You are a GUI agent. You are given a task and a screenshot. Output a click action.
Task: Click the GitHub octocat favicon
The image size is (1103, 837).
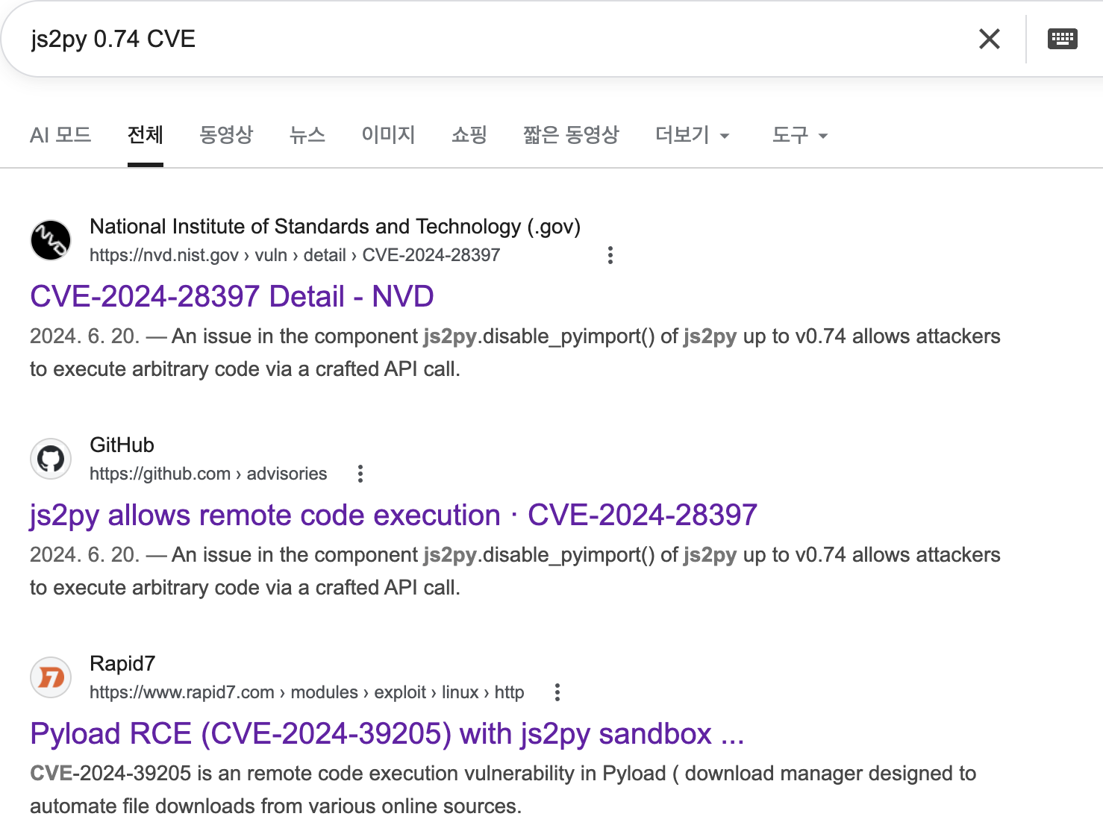[x=51, y=459]
